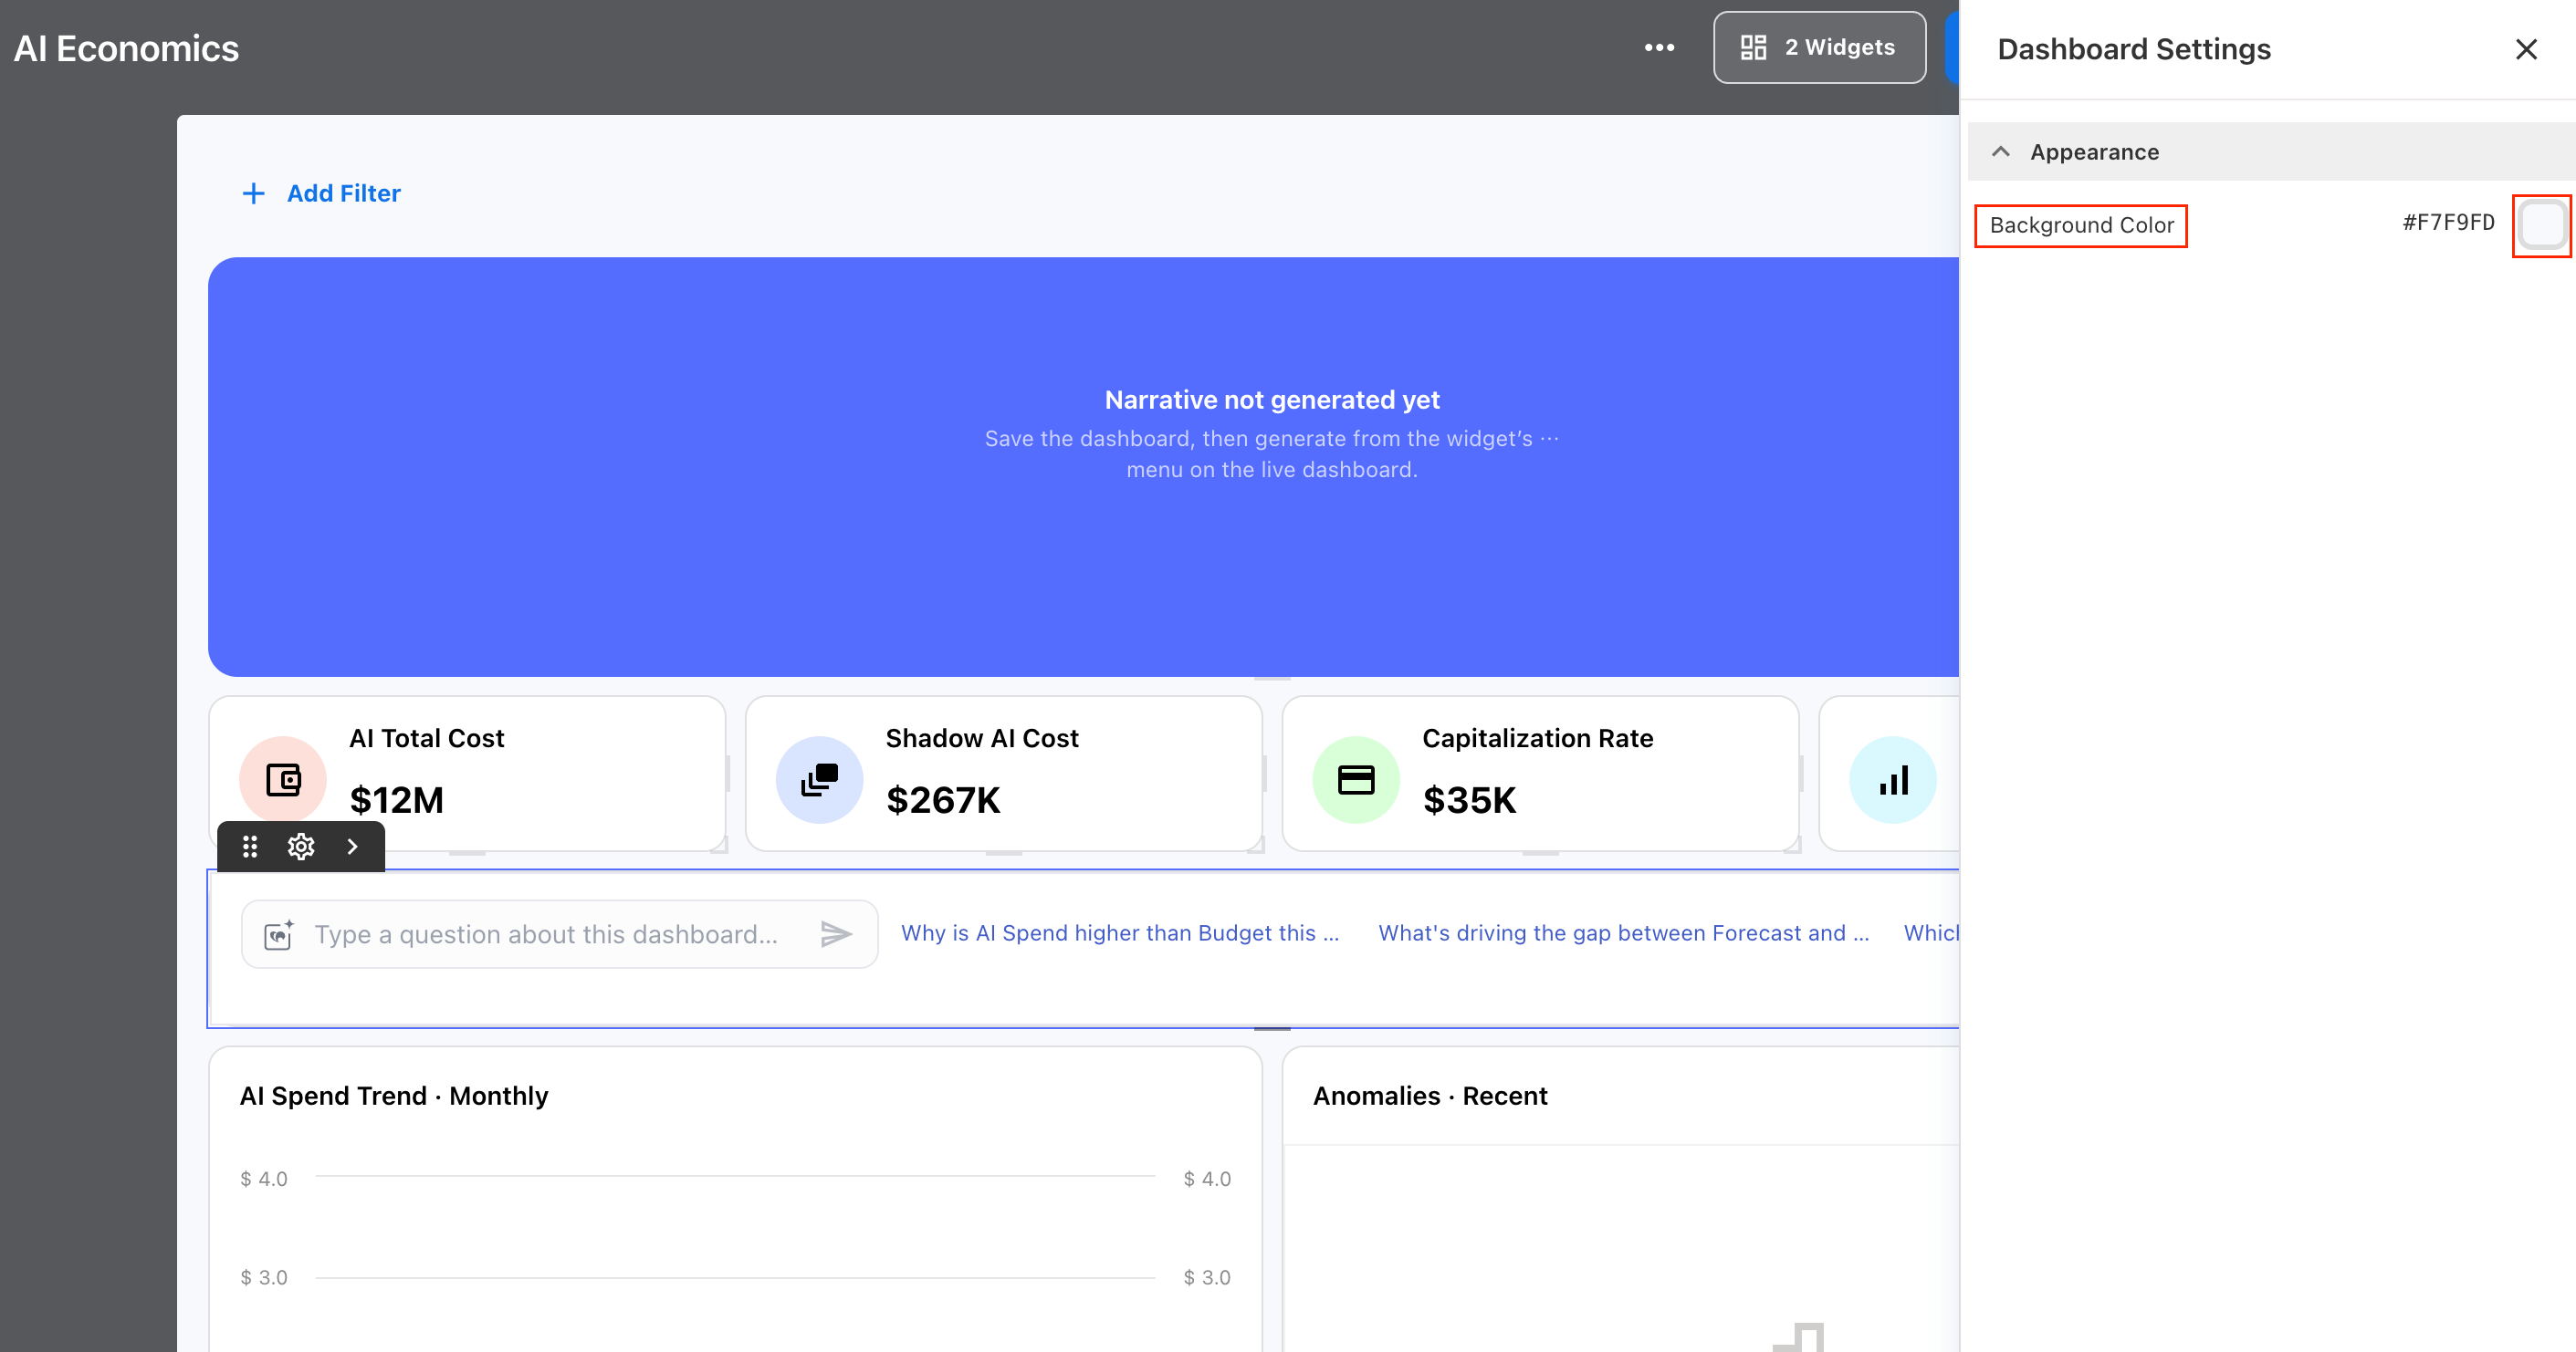Click the Shadow AI Cost card title

[982, 738]
